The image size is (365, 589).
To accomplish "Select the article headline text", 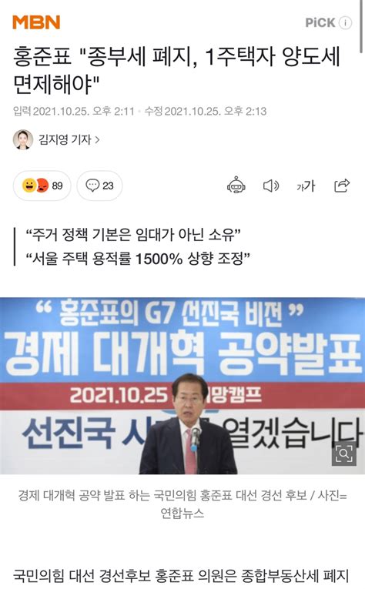I will coord(176,70).
